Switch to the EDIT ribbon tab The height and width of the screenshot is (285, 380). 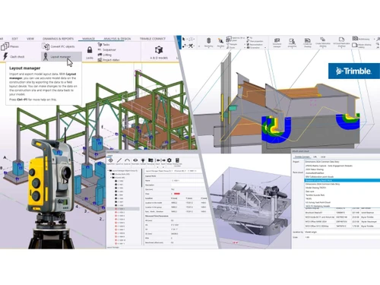point(15,39)
